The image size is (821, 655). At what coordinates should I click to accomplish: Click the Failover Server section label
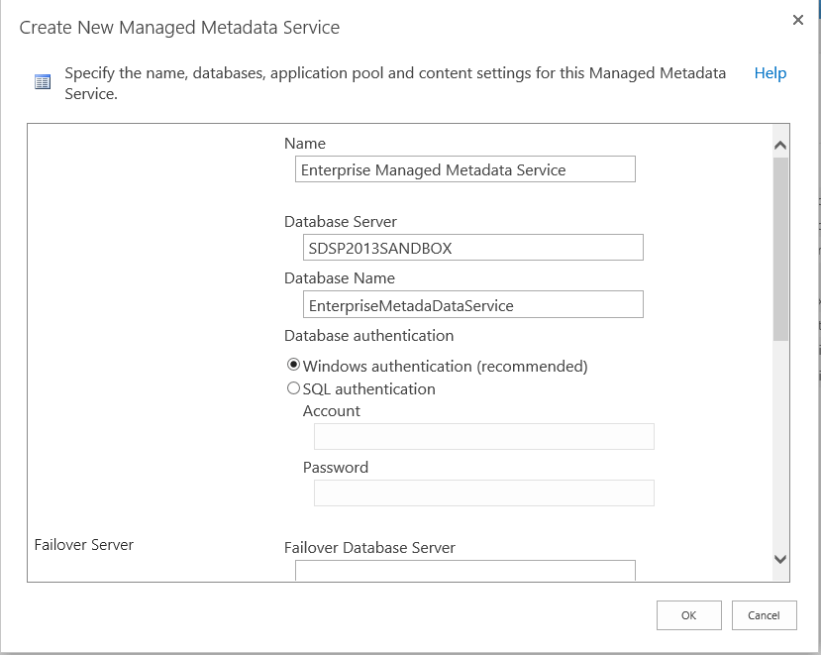[84, 544]
